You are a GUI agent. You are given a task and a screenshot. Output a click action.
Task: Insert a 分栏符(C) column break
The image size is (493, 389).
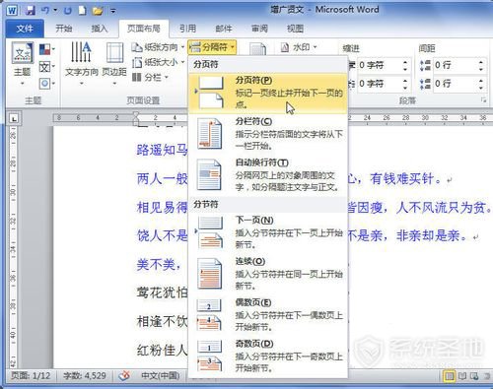(268, 134)
